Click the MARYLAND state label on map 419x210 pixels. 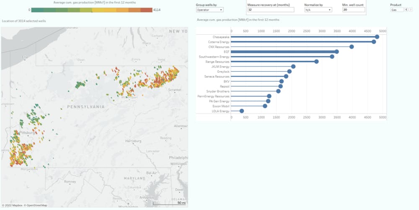coord(134,178)
